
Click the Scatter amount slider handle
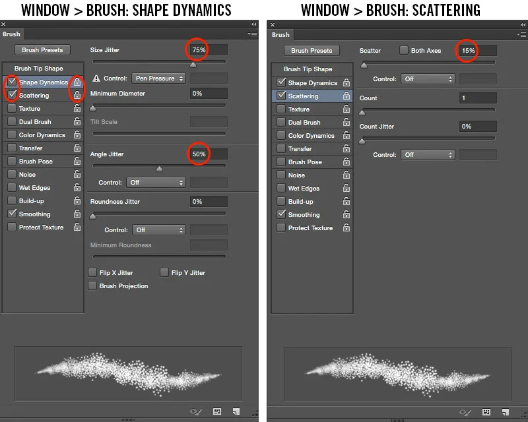coord(365,64)
